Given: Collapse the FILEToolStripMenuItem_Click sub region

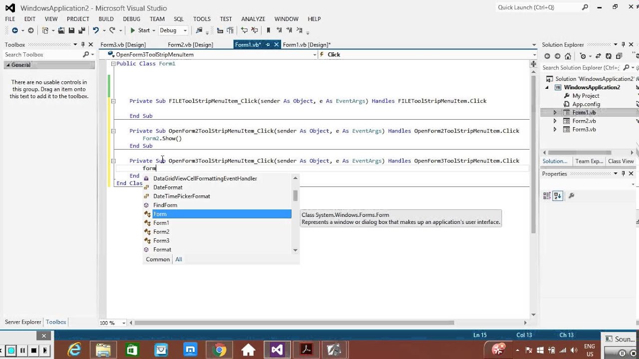Looking at the screenshot, I should pyautogui.click(x=113, y=101).
